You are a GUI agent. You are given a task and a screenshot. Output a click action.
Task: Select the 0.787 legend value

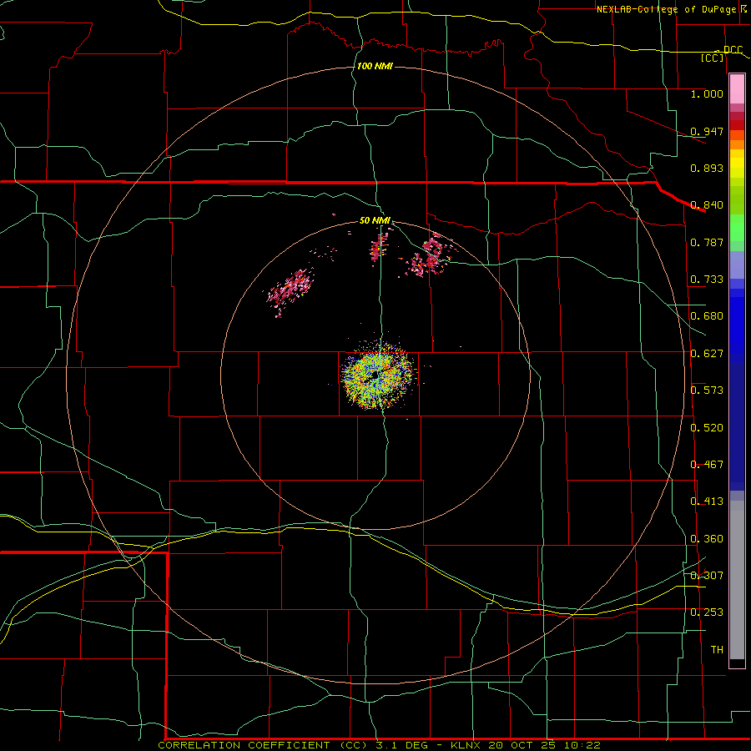point(707,242)
